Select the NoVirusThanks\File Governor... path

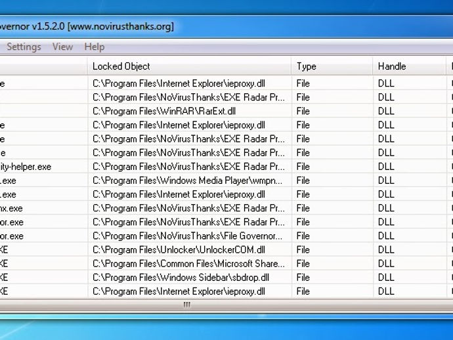[x=188, y=236]
